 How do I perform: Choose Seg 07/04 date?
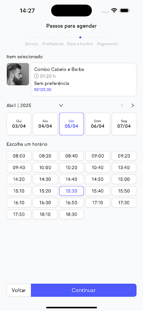(124, 124)
